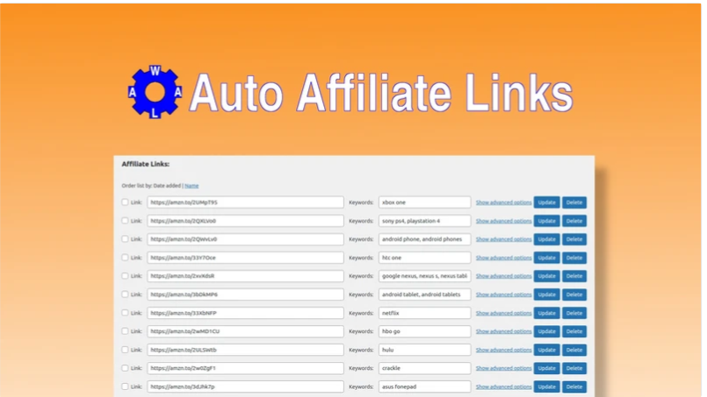The height and width of the screenshot is (397, 707).
Task: Update the hulu link
Action: [547, 350]
